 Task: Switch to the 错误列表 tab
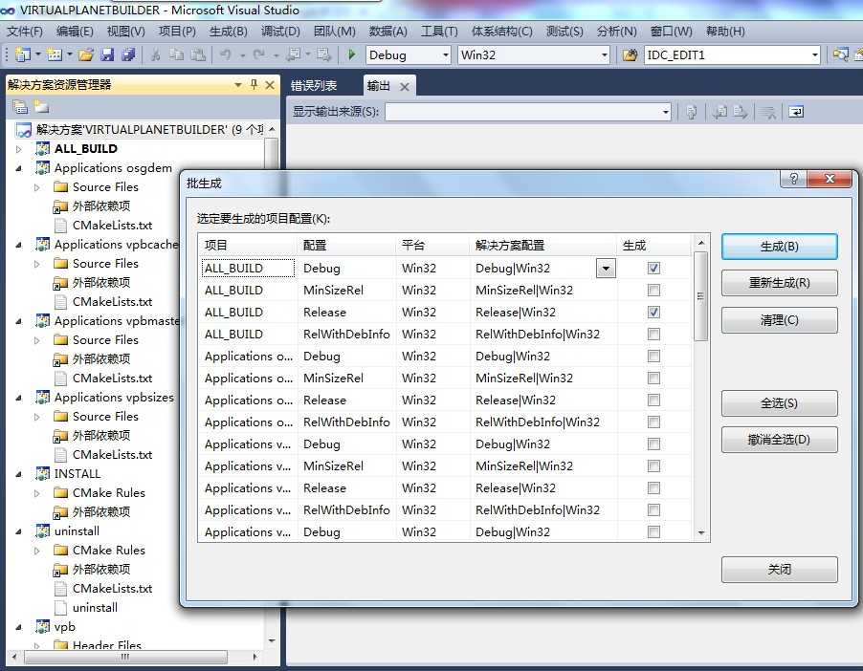(x=314, y=86)
